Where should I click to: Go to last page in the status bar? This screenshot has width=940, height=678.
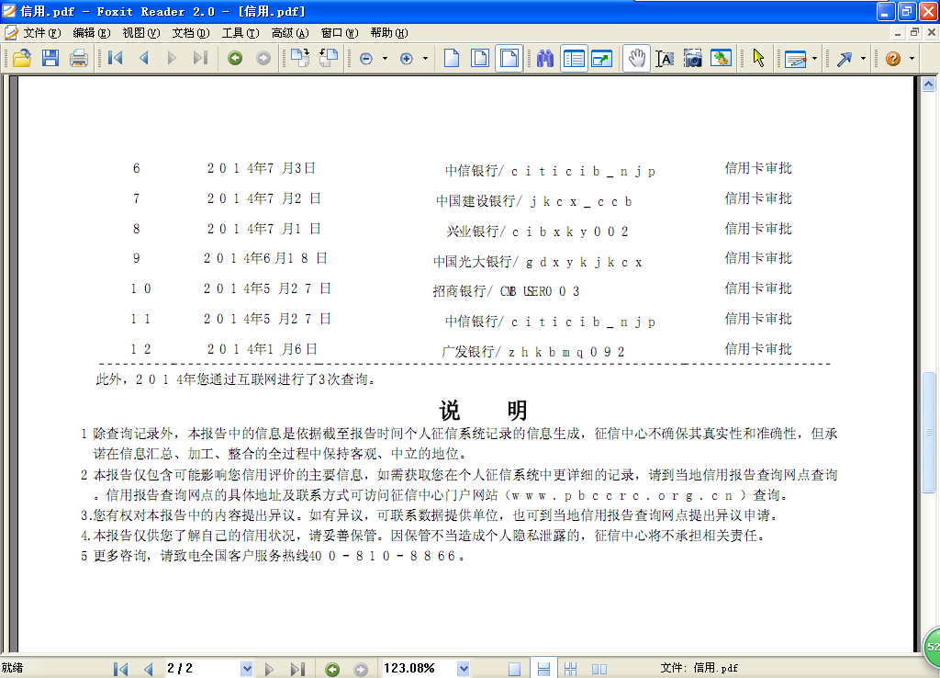pos(298,669)
